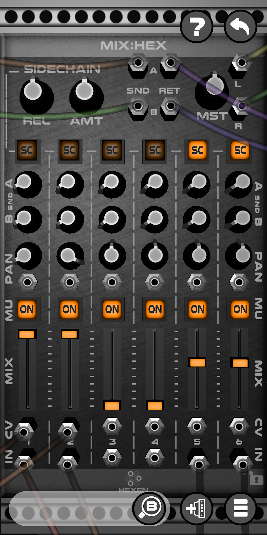Tap the lock icon at module corner

pos(256,479)
